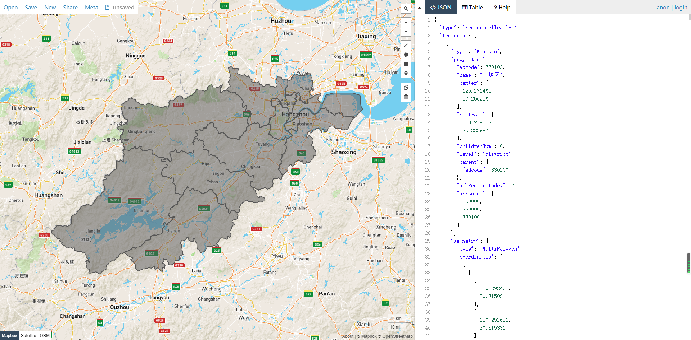Image resolution: width=691 pixels, height=340 pixels.
Task: Switch to the Table tab
Action: [x=472, y=7]
